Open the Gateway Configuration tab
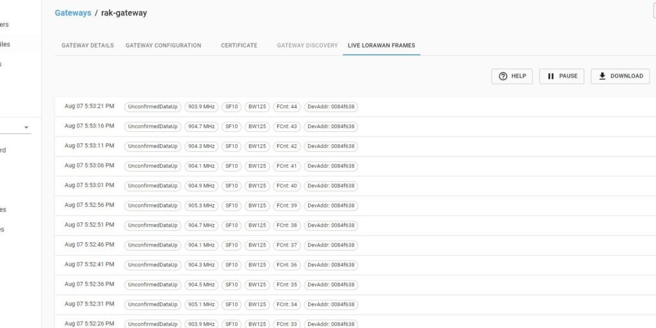This screenshot has height=328, width=656. (163, 45)
